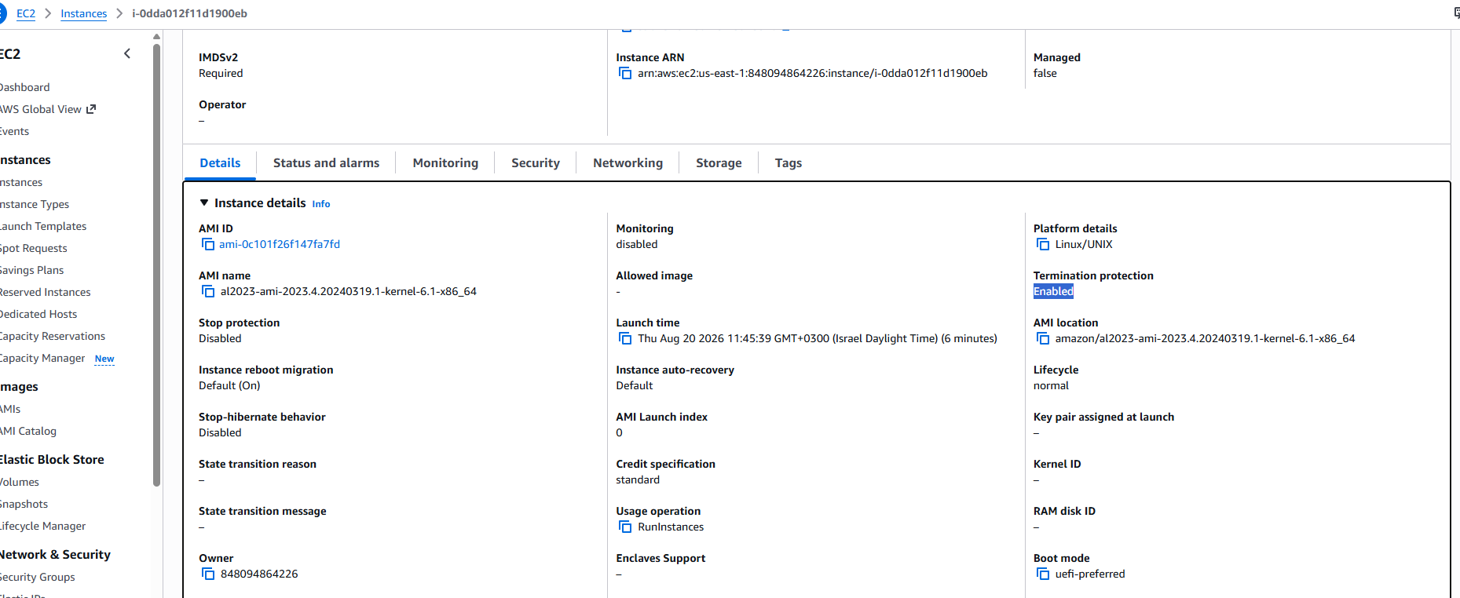Click the Linux/UNIX platform value
The width and height of the screenshot is (1460, 598).
[x=1084, y=244]
